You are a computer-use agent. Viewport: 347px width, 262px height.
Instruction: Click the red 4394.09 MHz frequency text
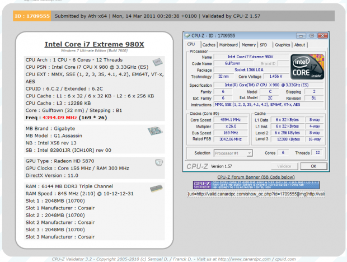(60, 118)
